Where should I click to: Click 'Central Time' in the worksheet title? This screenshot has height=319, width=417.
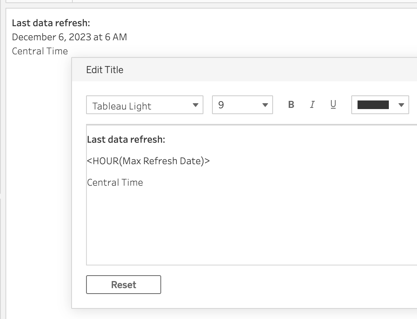pos(40,51)
